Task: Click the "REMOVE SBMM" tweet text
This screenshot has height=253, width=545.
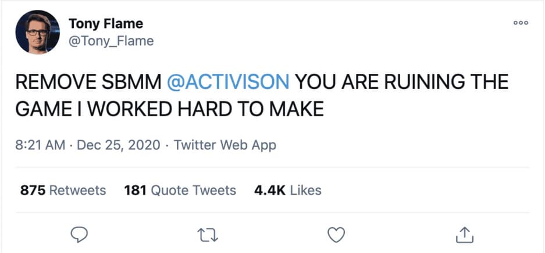Action: click(88, 83)
